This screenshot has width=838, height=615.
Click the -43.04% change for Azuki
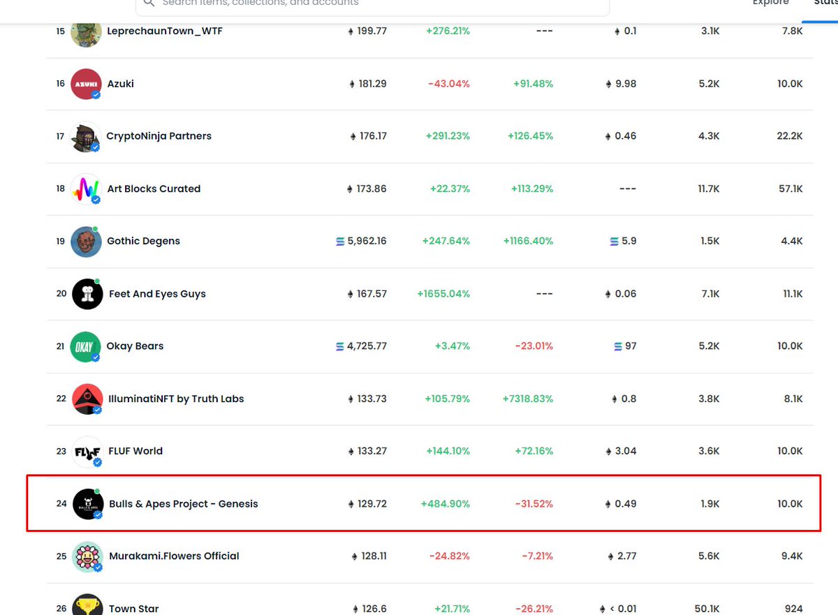click(449, 84)
